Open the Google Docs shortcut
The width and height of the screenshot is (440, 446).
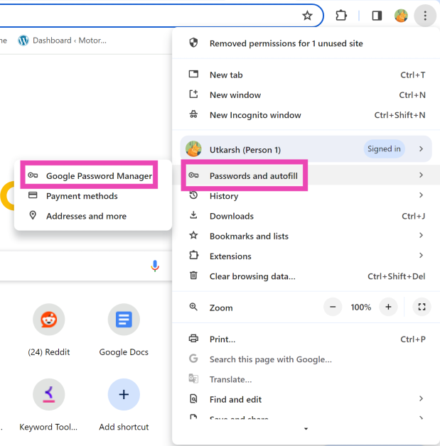[x=124, y=320]
